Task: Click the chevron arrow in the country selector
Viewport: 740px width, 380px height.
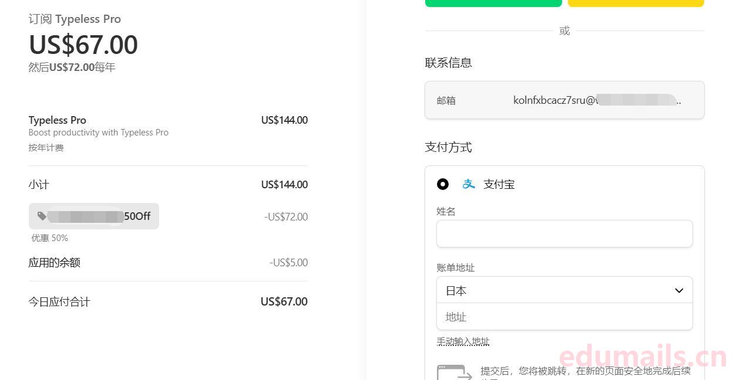Action: pos(679,291)
